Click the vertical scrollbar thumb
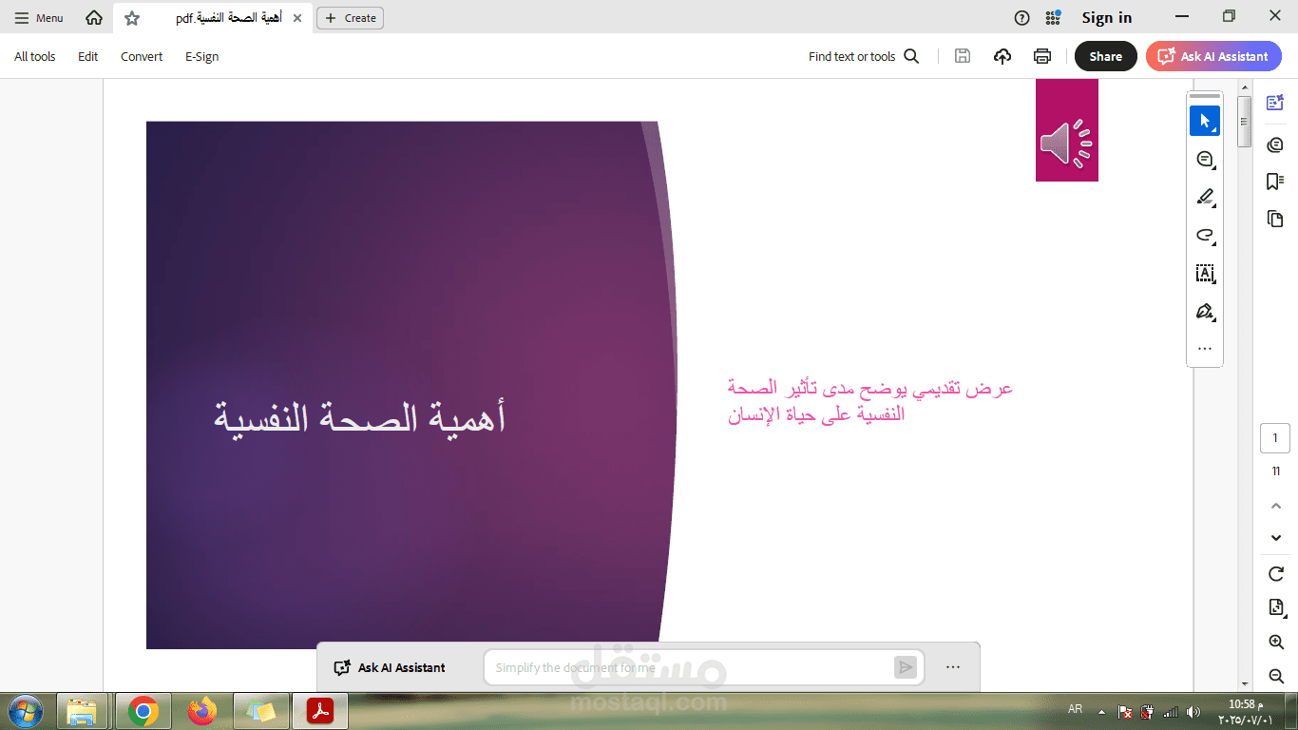Screen dimensions: 1298x730 tap(1245, 121)
